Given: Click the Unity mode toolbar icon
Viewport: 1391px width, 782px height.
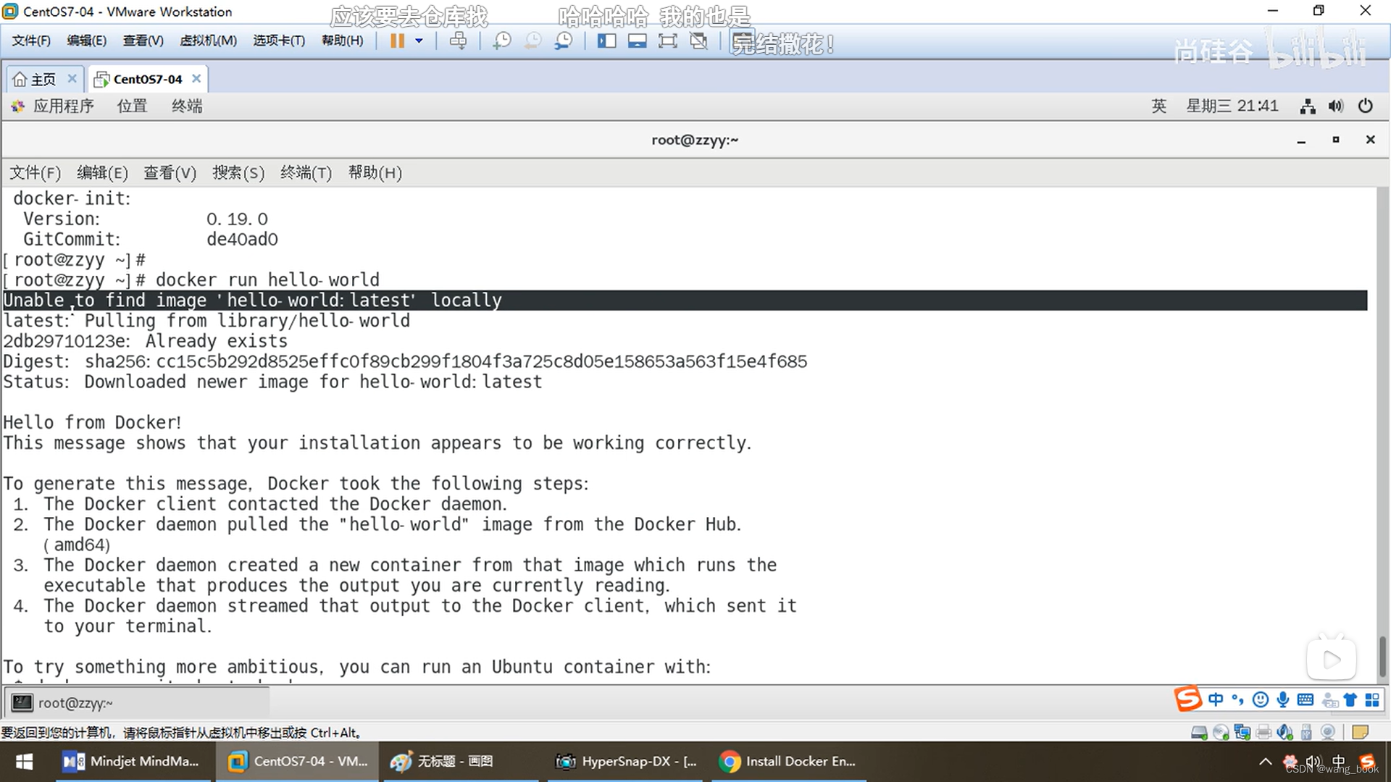Looking at the screenshot, I should (698, 41).
